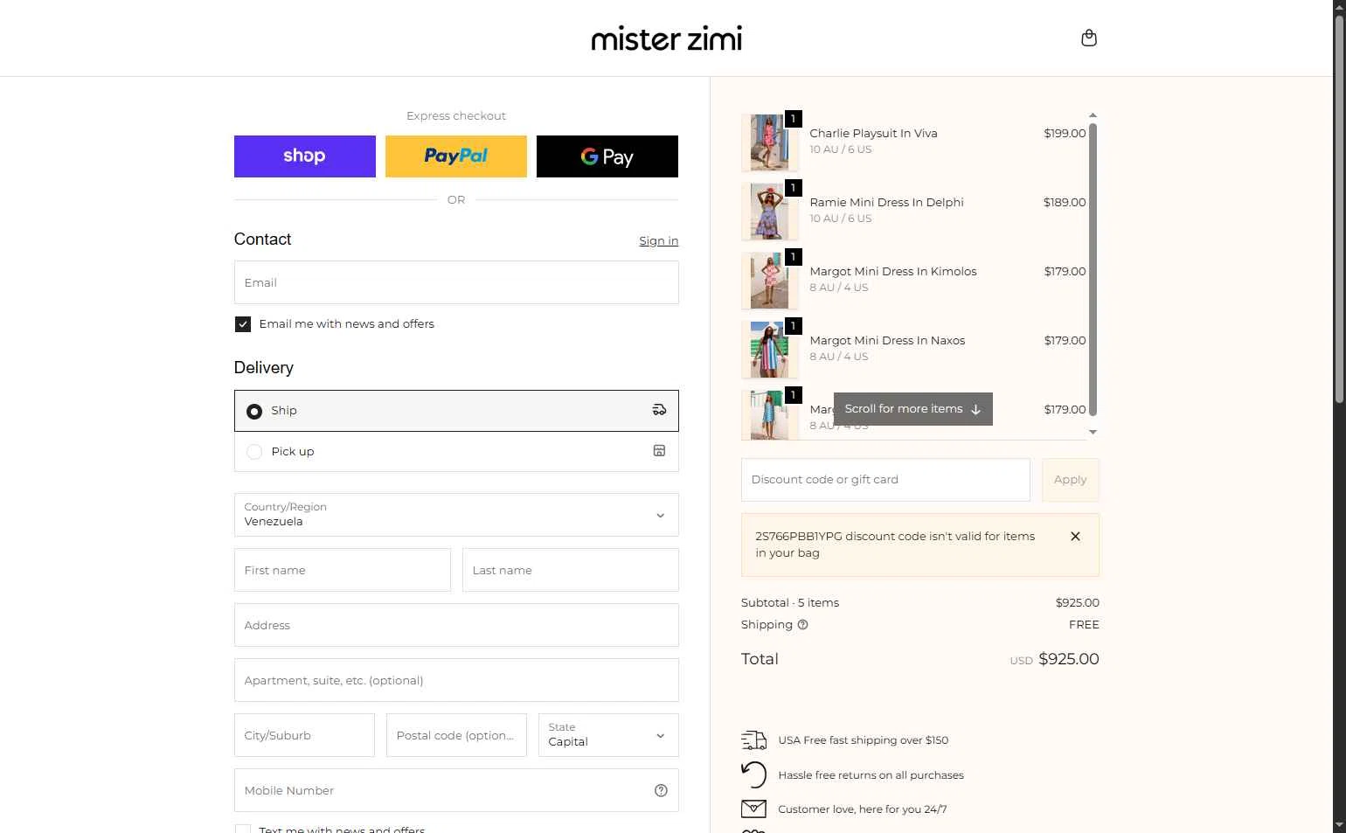Screen dimensions: 1346x833
Task: Click the USA Free fast shipping text
Action: click(x=864, y=740)
